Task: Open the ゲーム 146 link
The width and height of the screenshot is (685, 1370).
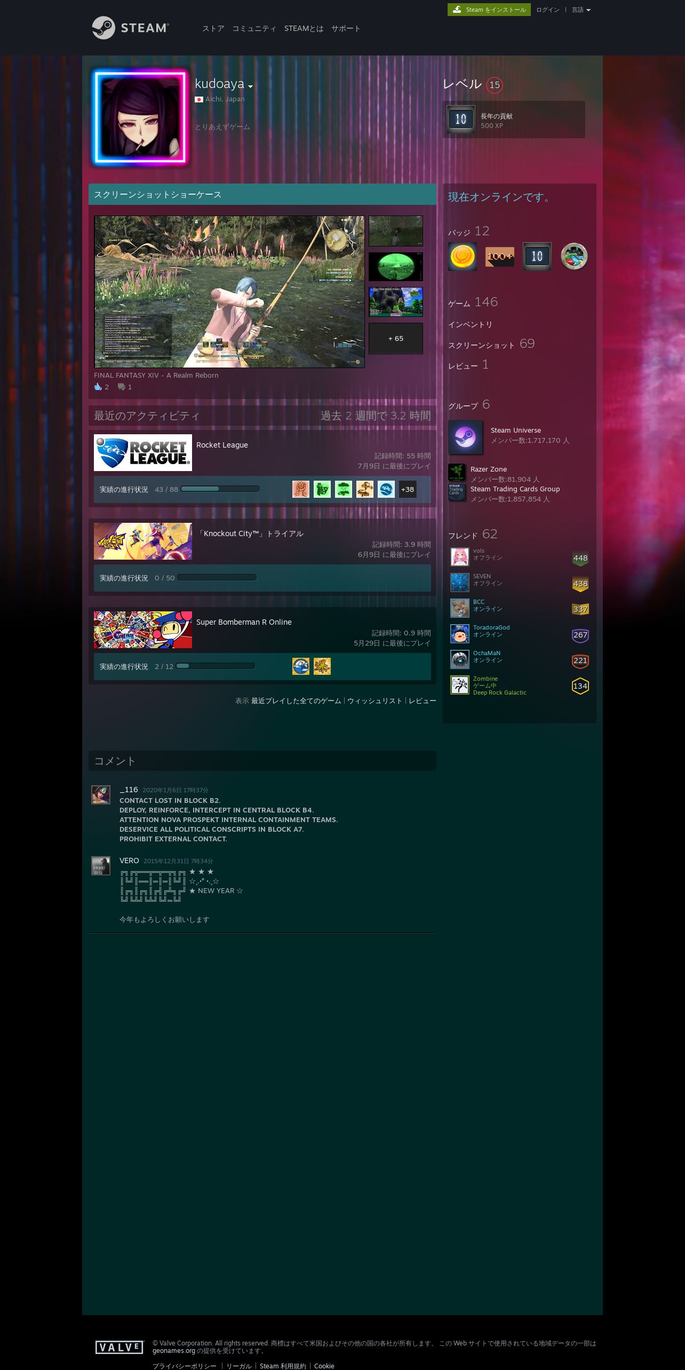Action: 473,302
